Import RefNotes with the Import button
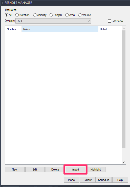 click(x=75, y=170)
